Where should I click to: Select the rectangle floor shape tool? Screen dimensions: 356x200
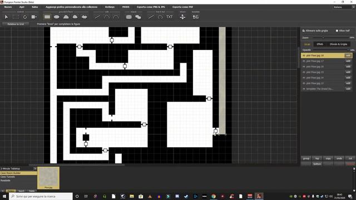point(47,17)
